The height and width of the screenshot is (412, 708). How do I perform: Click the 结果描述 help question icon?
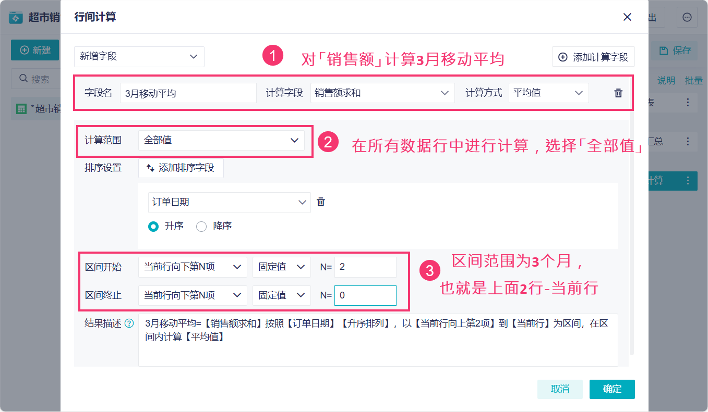point(129,323)
